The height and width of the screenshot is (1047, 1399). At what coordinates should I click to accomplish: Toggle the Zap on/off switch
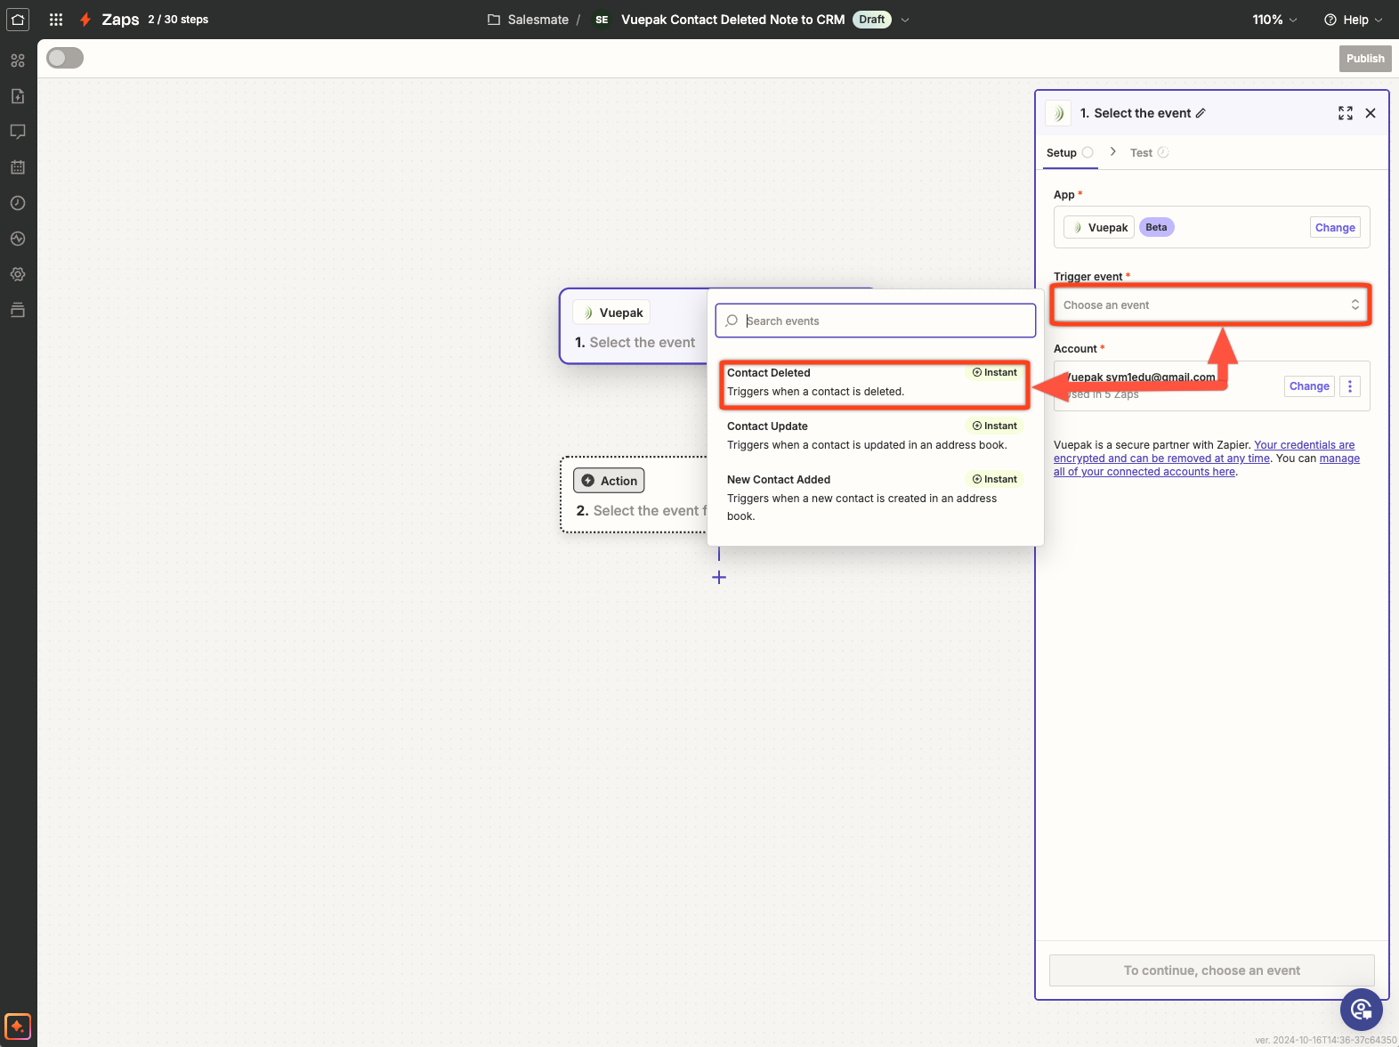(65, 59)
